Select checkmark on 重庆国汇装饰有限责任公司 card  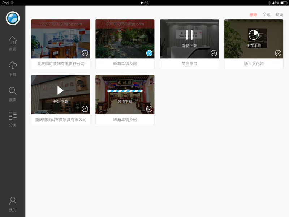click(x=85, y=53)
